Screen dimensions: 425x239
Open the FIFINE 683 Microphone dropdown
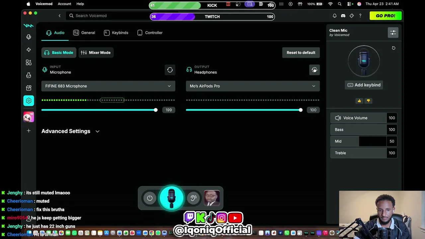pos(108,86)
